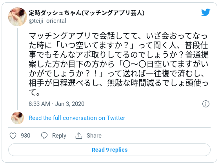This screenshot has width=220, height=165.
Task: Click the tweet's final line て。
Action: point(34,92)
